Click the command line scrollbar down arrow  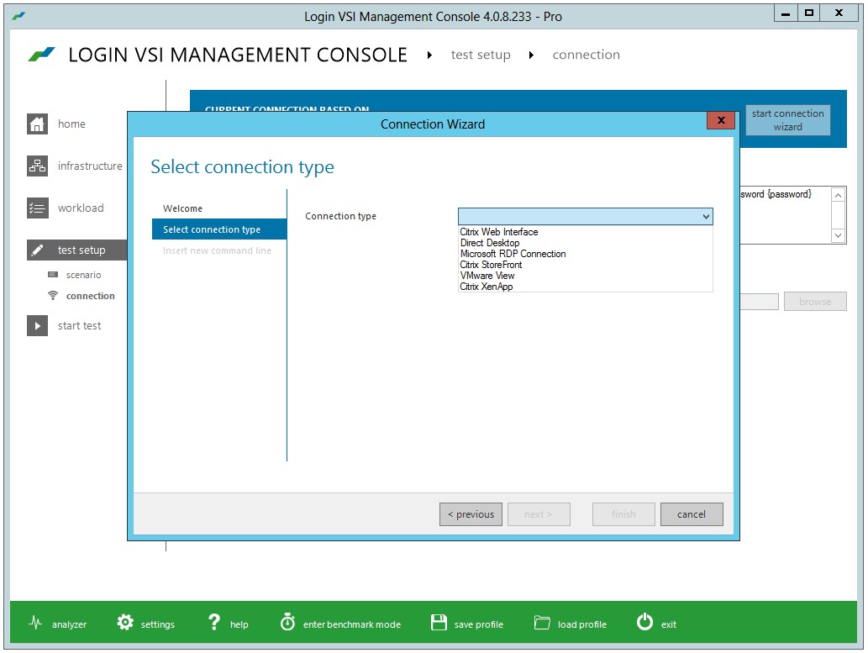point(838,235)
